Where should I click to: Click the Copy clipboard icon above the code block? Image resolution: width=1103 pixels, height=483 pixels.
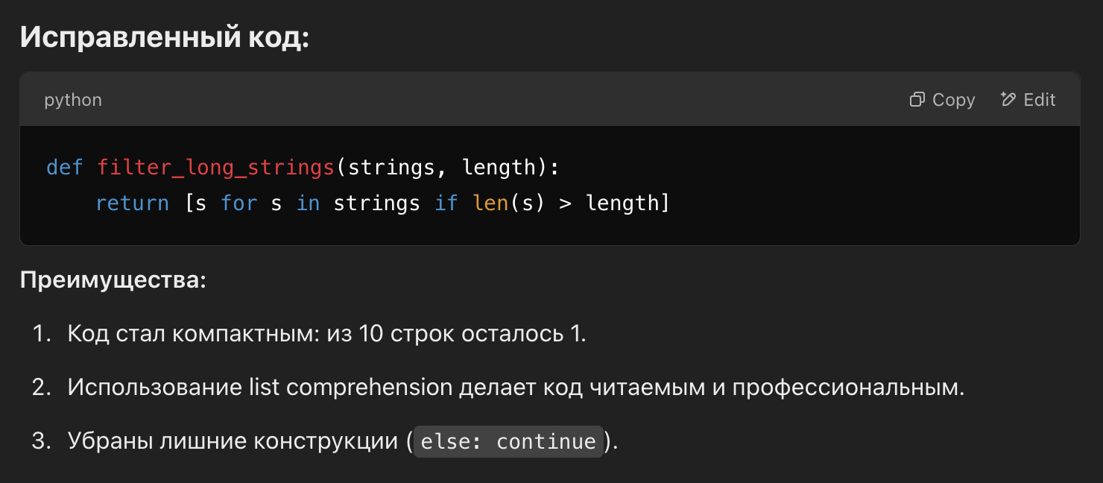click(917, 99)
